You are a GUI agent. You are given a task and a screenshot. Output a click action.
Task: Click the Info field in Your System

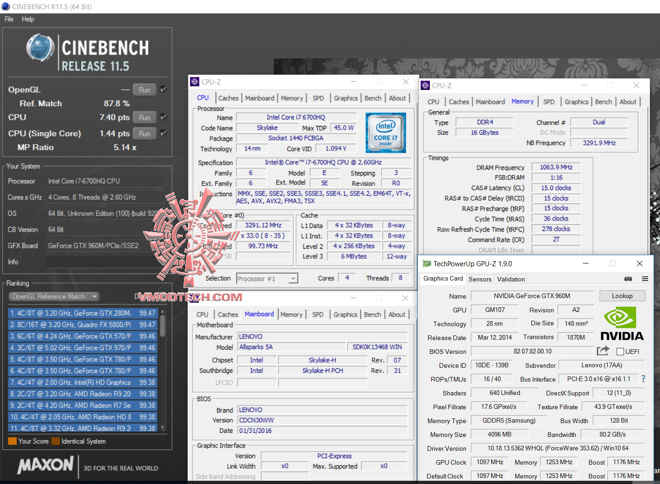[x=106, y=262]
